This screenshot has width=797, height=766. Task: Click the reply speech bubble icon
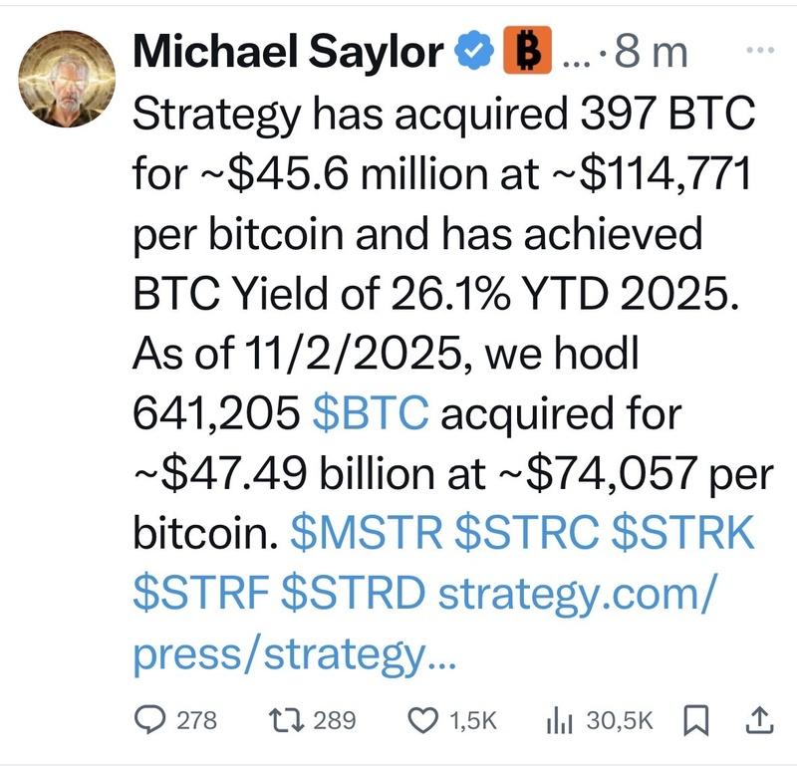(x=149, y=719)
